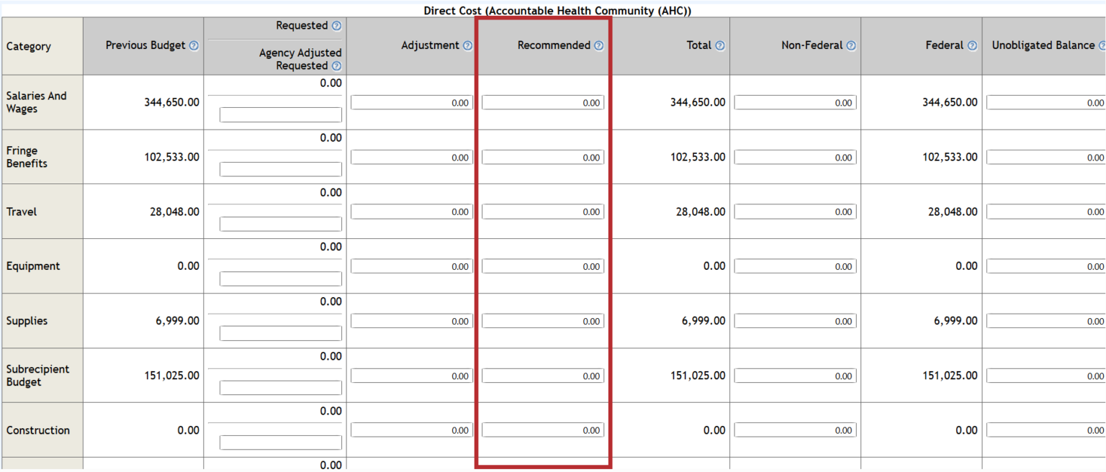This screenshot has width=1106, height=472.
Task: Select Recommended input for Supplies
Action: click(543, 322)
